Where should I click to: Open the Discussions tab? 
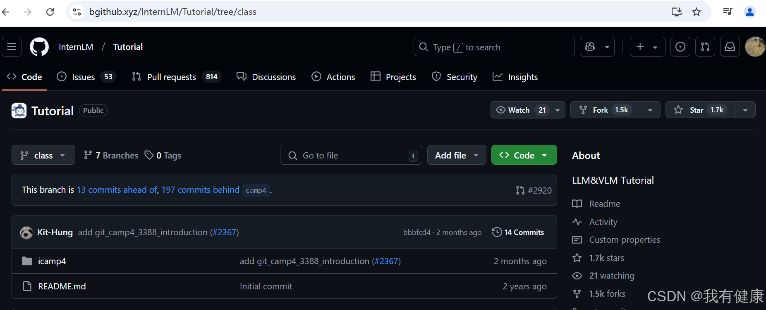click(x=266, y=77)
